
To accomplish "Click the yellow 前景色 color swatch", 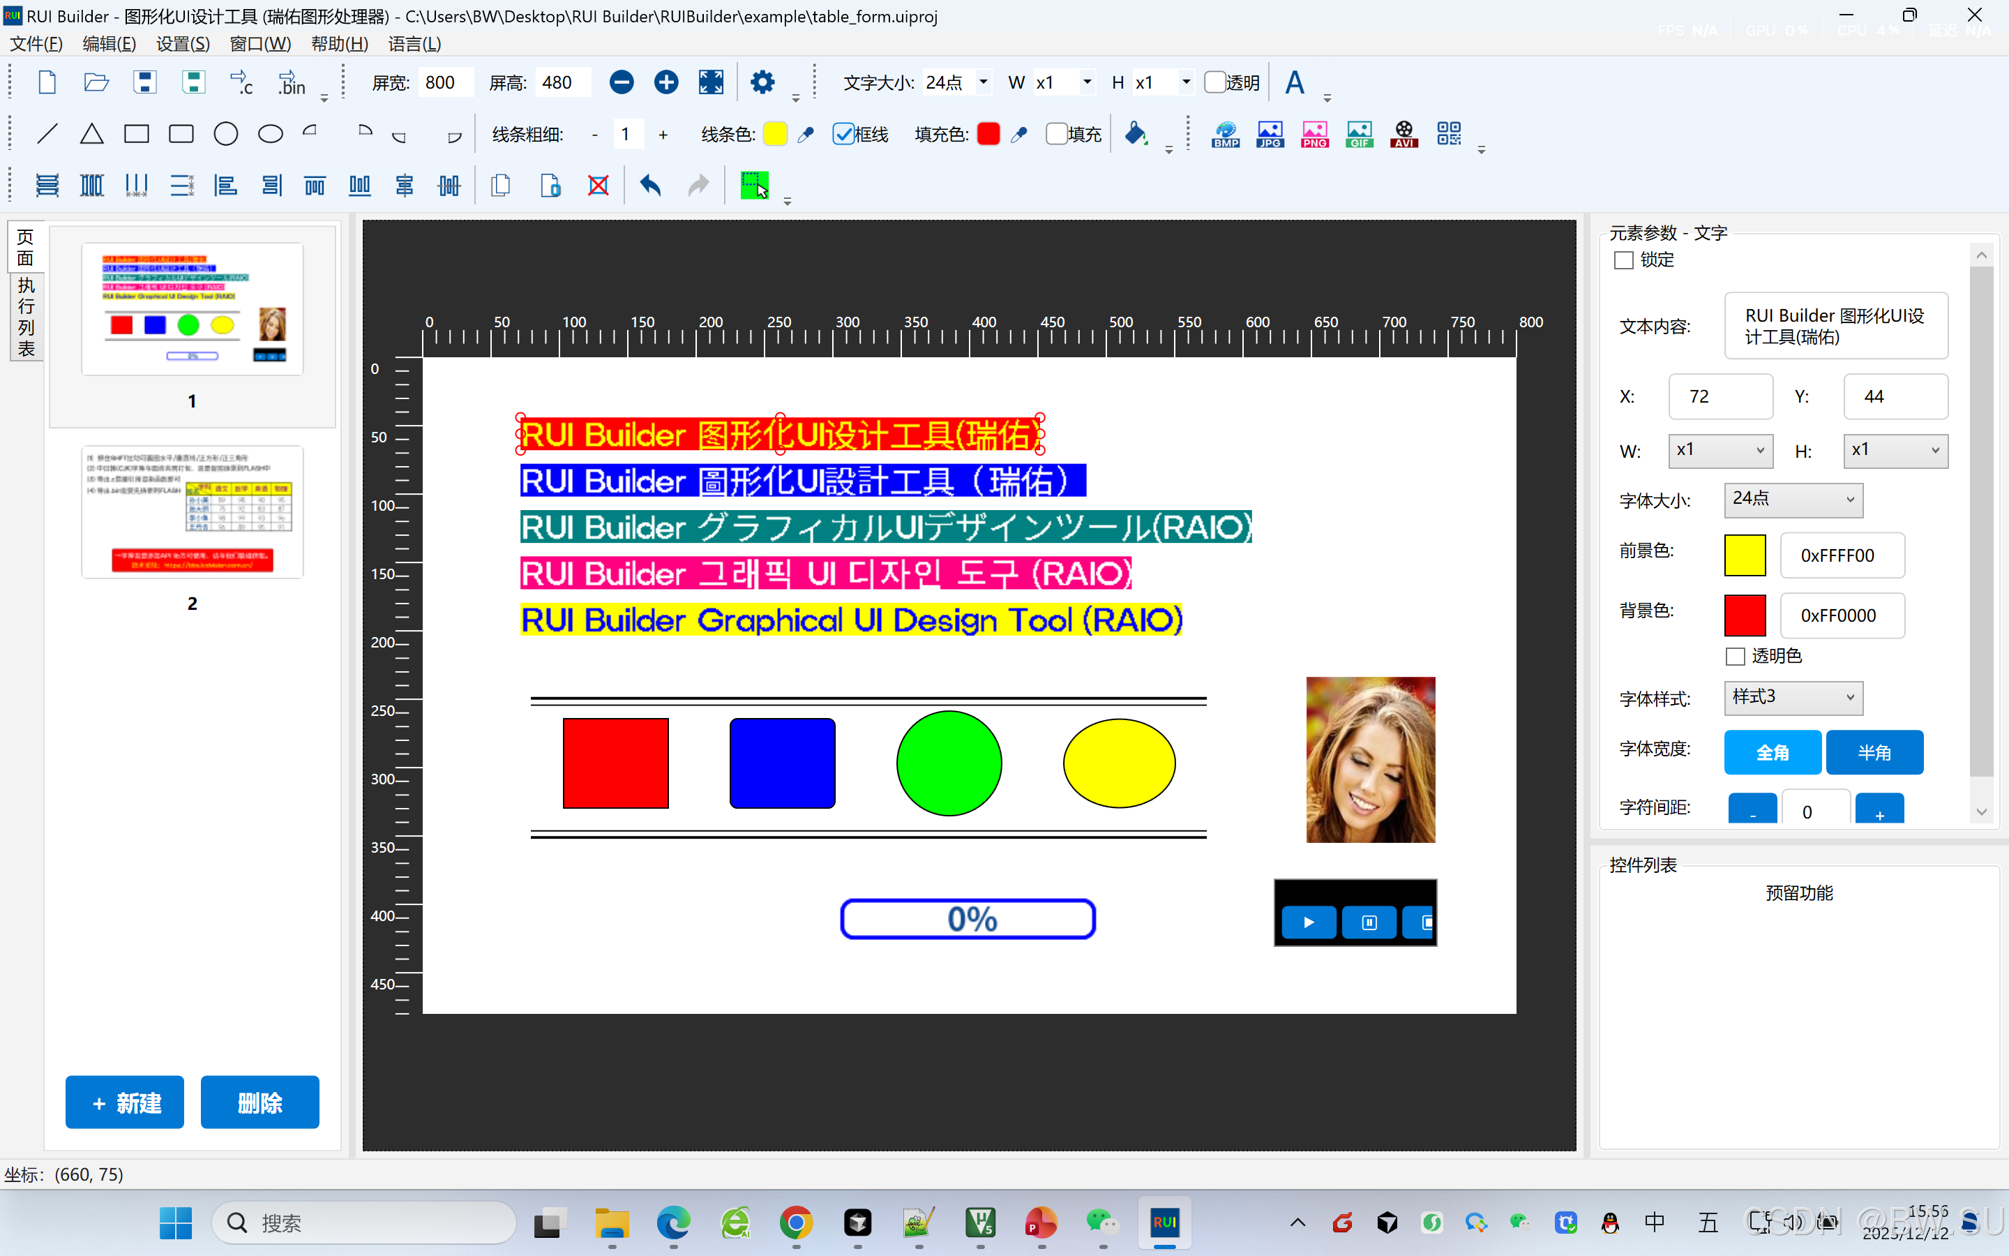I will [x=1744, y=555].
